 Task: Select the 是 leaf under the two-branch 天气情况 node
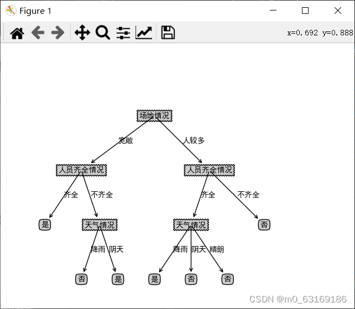118,279
